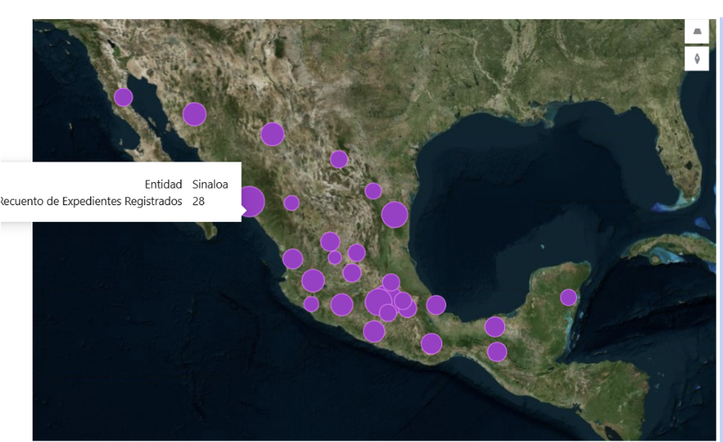Click 'Recuento de Expedientes Registrados' tooltip label
Viewport: 723px width, 442px height.
click(x=91, y=201)
